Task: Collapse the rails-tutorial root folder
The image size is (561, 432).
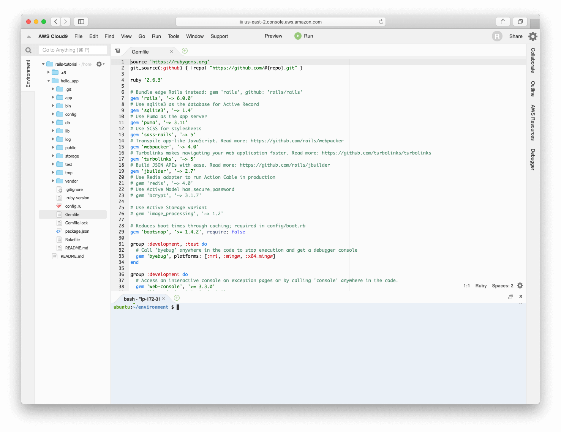Action: pyautogui.click(x=43, y=64)
